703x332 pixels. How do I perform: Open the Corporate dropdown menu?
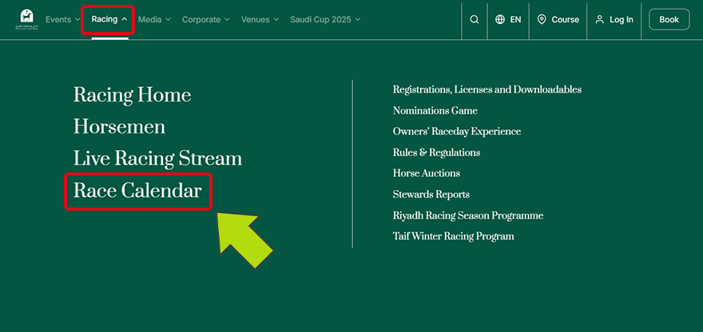[x=205, y=19]
